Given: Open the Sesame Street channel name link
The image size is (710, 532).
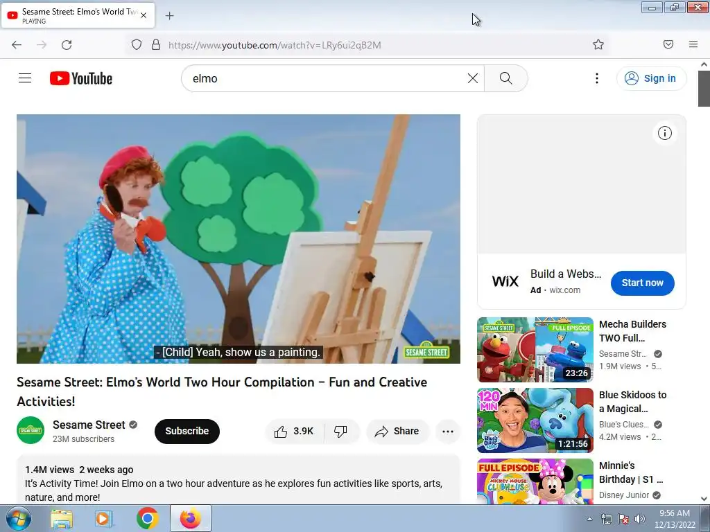Looking at the screenshot, I should pyautogui.click(x=89, y=425).
